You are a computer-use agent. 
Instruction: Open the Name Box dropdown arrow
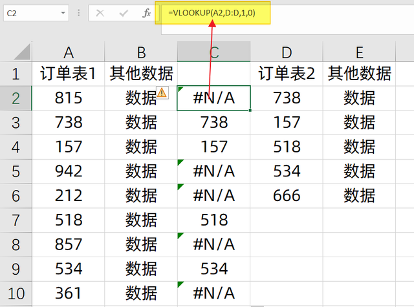click(x=63, y=13)
